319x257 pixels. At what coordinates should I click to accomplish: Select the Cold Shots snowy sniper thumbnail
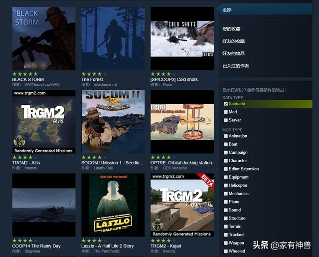pyautogui.click(x=182, y=39)
